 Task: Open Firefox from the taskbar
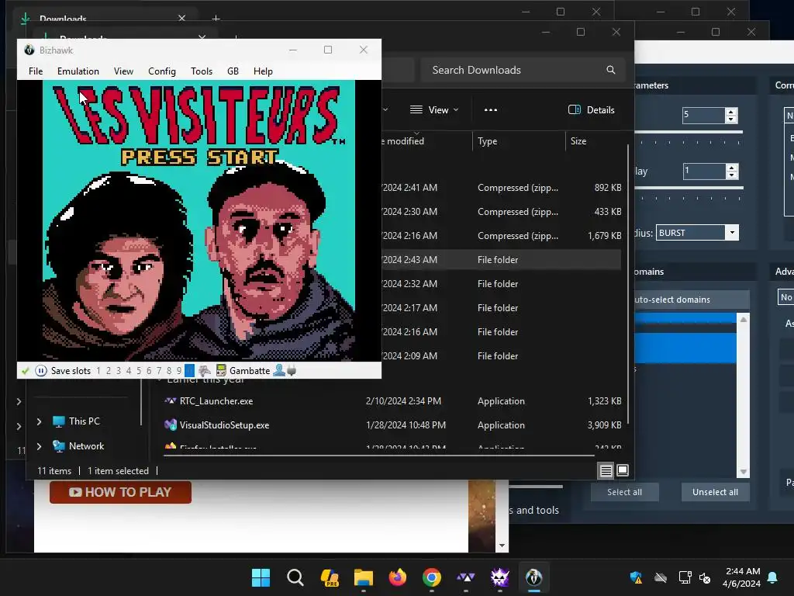pos(398,577)
